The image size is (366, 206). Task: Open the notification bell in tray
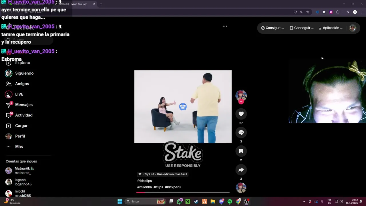tap(361, 201)
